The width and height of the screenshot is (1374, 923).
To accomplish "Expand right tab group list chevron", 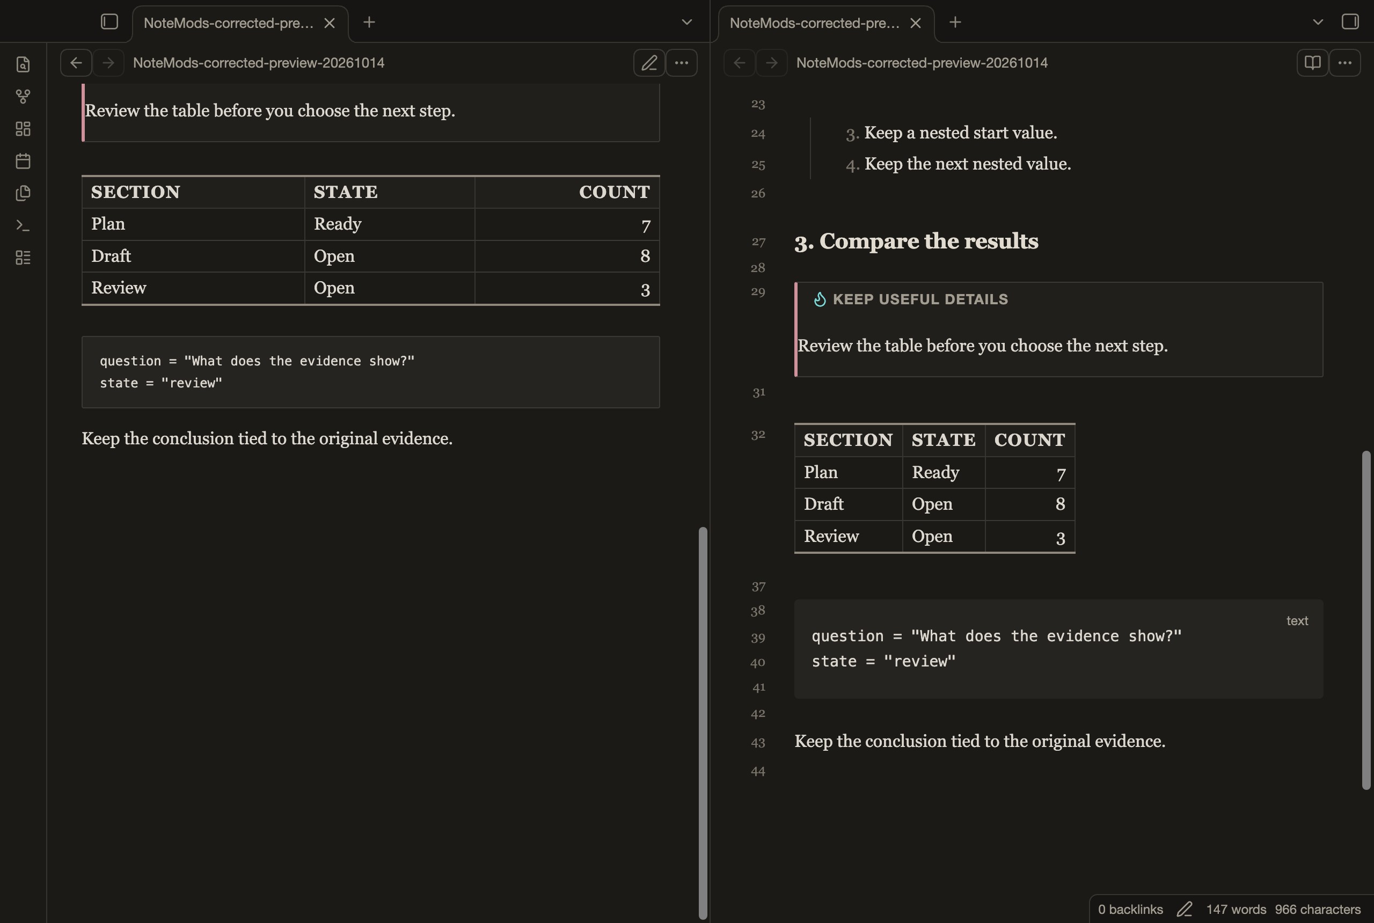I will pos(1318,23).
